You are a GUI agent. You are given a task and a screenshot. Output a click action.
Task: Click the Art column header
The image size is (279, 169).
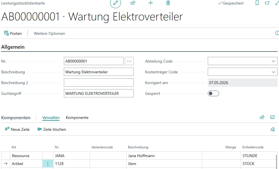(14, 147)
